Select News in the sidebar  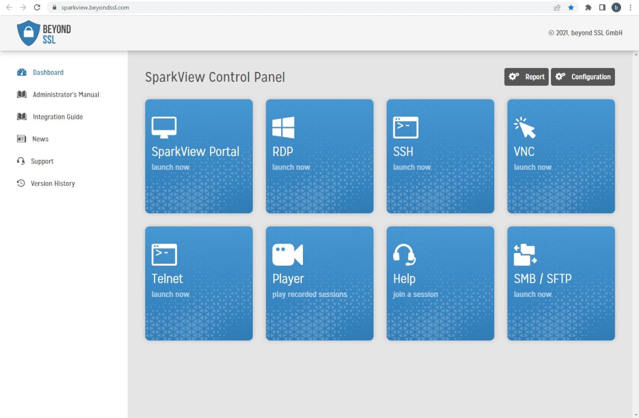pyautogui.click(x=40, y=139)
